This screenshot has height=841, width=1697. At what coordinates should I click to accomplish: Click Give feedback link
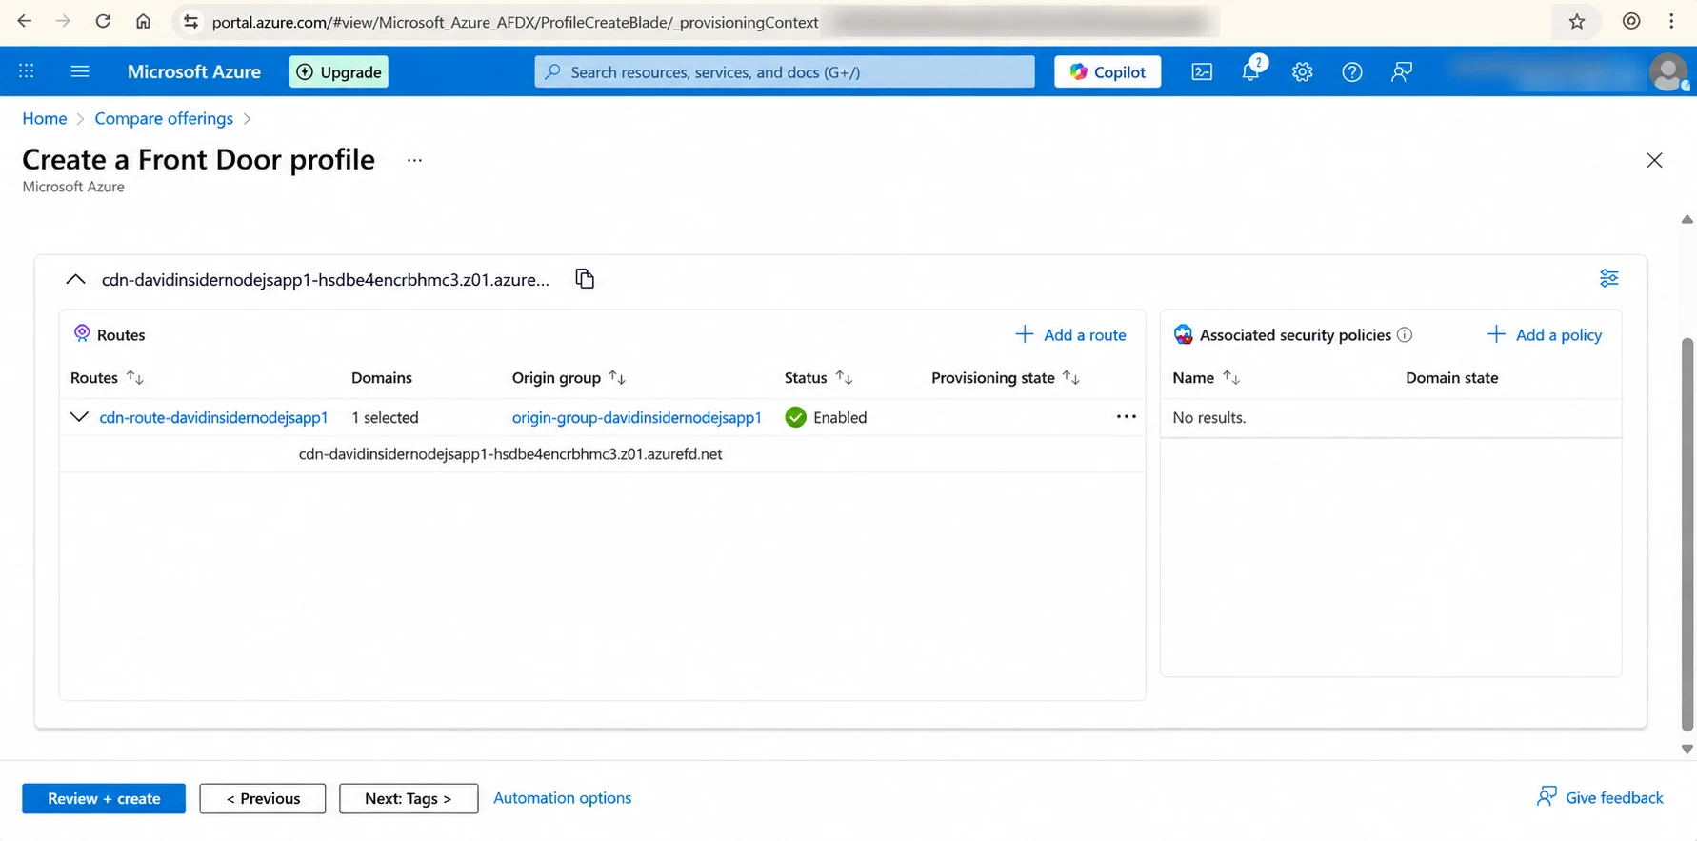click(x=1600, y=797)
